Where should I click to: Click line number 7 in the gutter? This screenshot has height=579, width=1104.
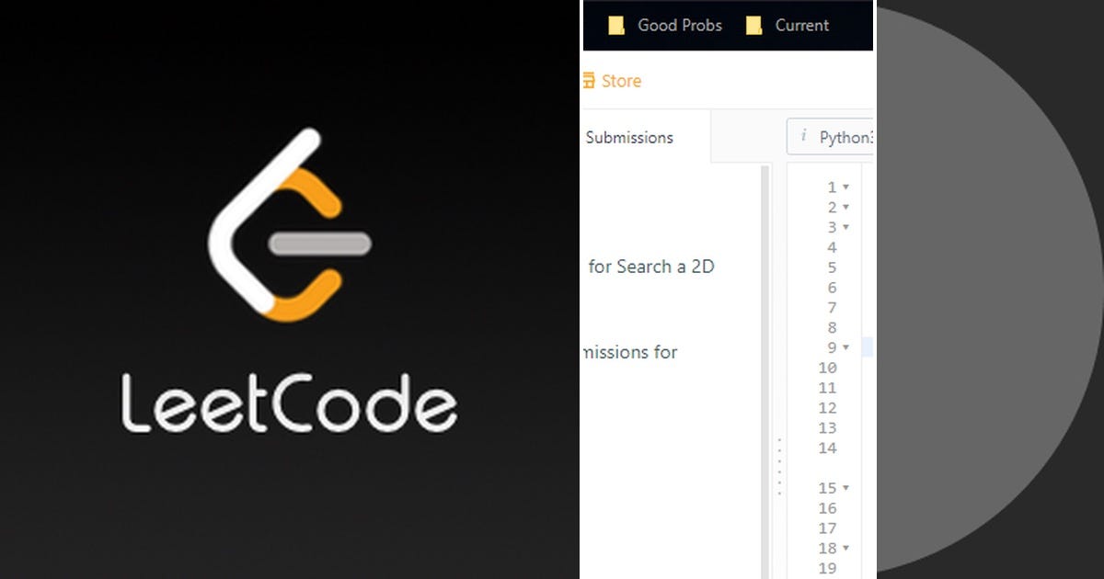832,308
